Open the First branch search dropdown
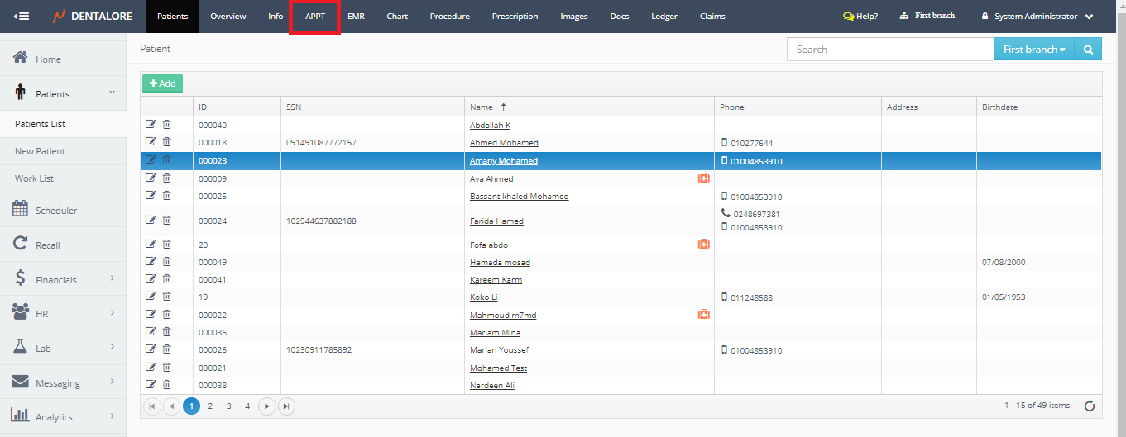Screen dimensions: 1126x437 coord(1033,50)
